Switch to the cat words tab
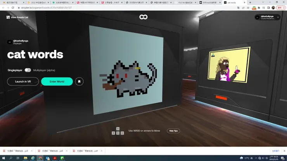Viewport: 287px width, 161px height. (234, 3)
